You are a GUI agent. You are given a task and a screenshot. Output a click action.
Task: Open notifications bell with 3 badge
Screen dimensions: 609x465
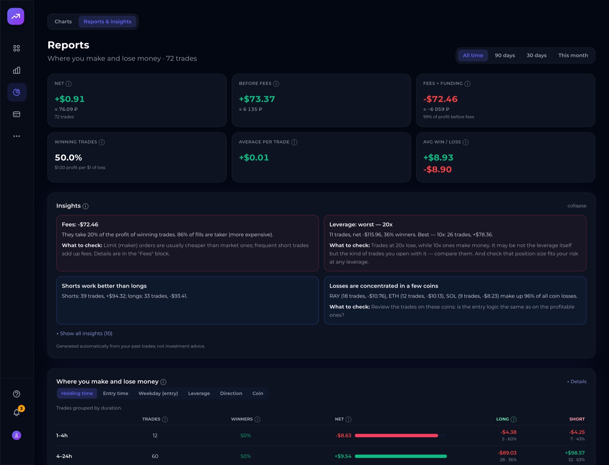(x=17, y=412)
